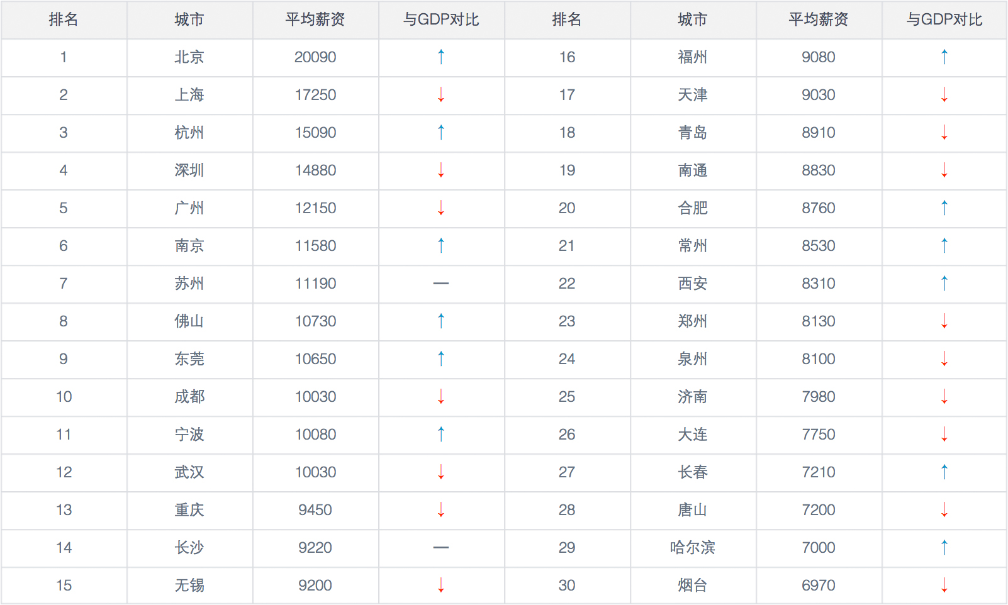Select the city cell 广州
1008x605 pixels.
tap(189, 208)
